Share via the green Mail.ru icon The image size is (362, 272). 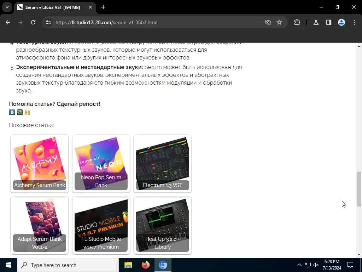(20, 112)
